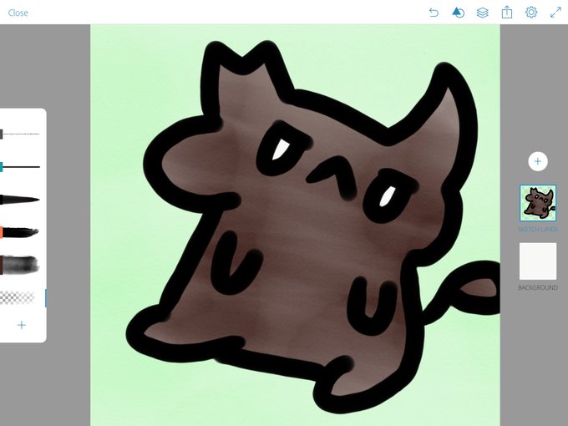Open the share menu
This screenshot has width=568, height=426.
click(x=507, y=13)
